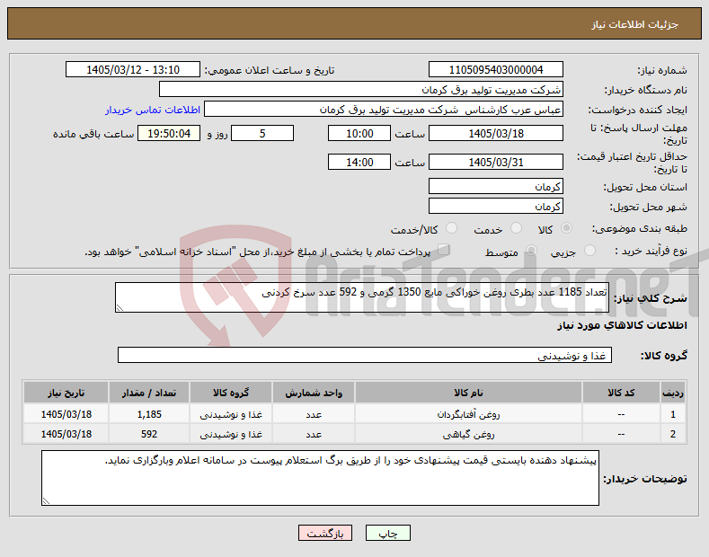Click the buyer notes textarea
This screenshot has height=557, width=709.
[320, 478]
